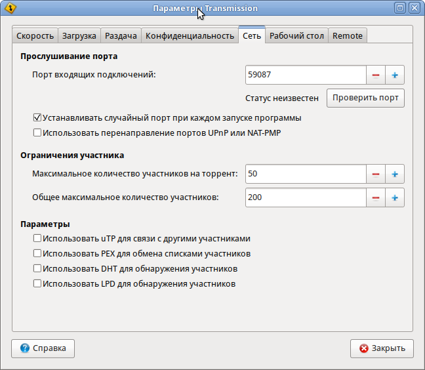Click the Проверить порт button
Viewport: 425px width, 370px height.
[365, 98]
